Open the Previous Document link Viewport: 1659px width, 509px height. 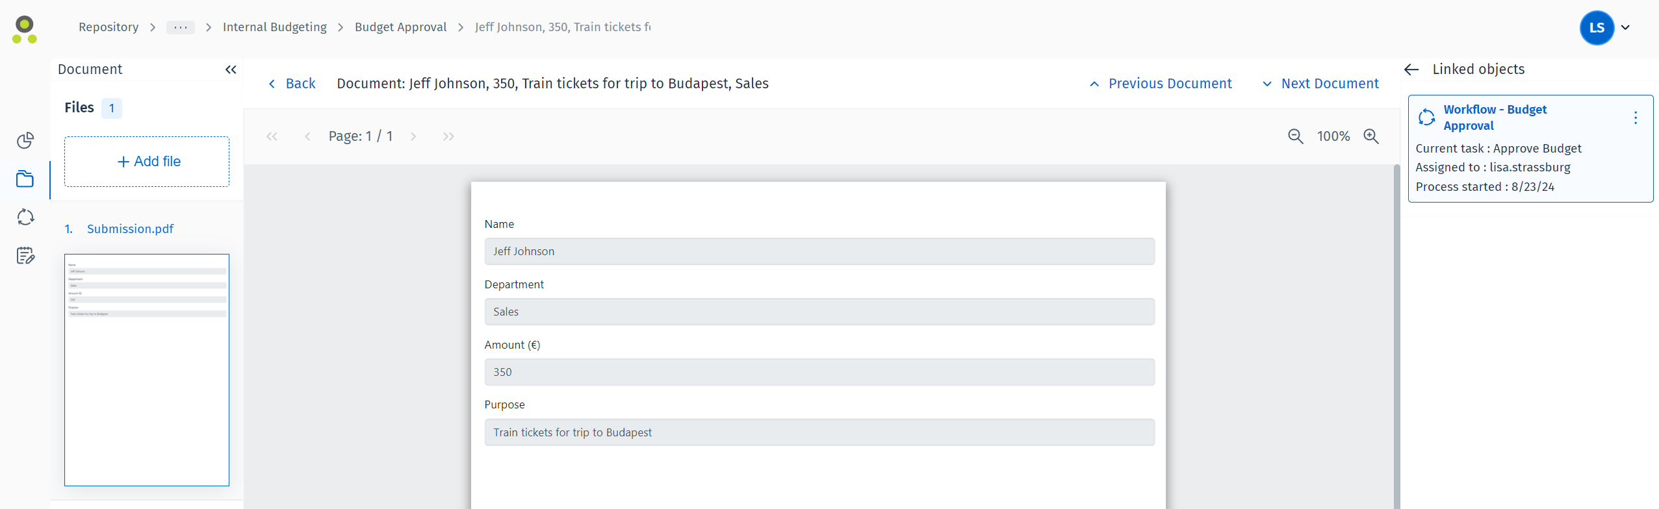pyautogui.click(x=1161, y=84)
